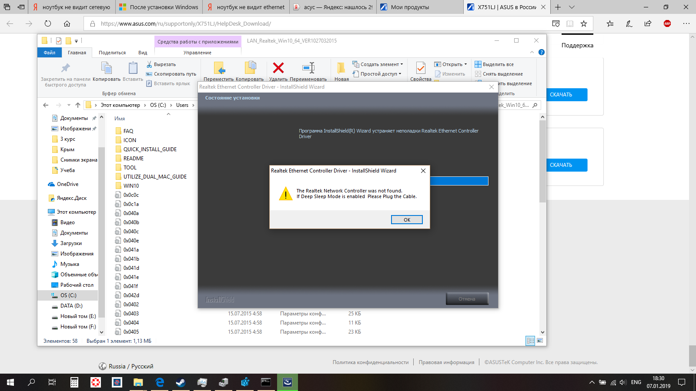This screenshot has height=391, width=696.
Task: Open the Правовая информация link
Action: pyautogui.click(x=446, y=362)
